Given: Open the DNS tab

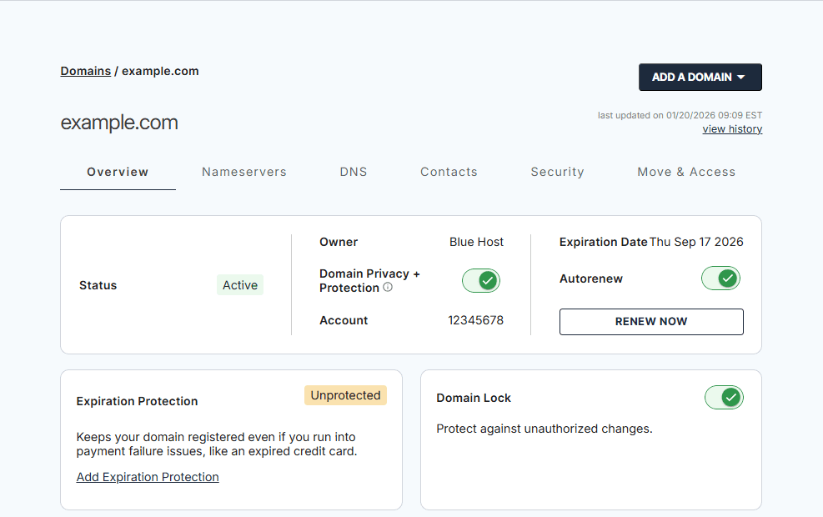Looking at the screenshot, I should coord(354,173).
